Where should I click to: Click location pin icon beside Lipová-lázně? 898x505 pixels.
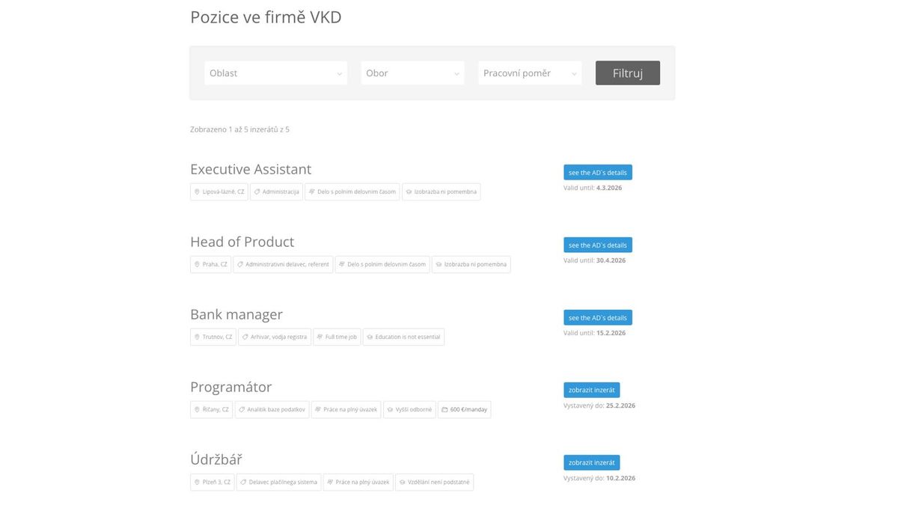point(197,192)
